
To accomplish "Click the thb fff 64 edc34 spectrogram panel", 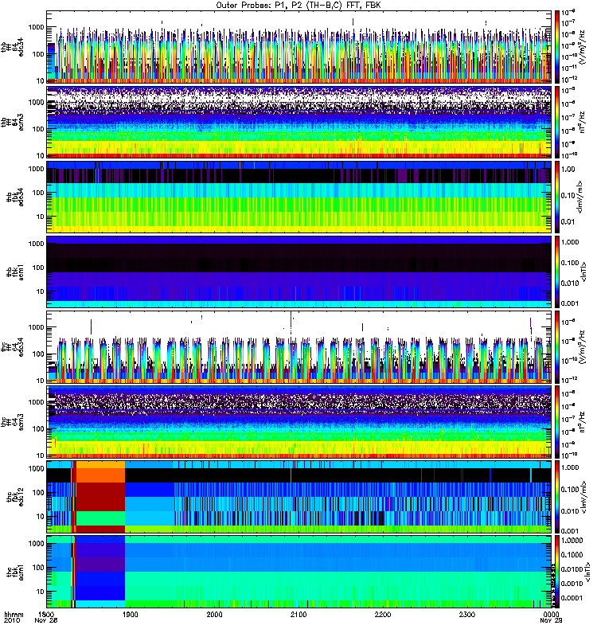I will coord(298,47).
